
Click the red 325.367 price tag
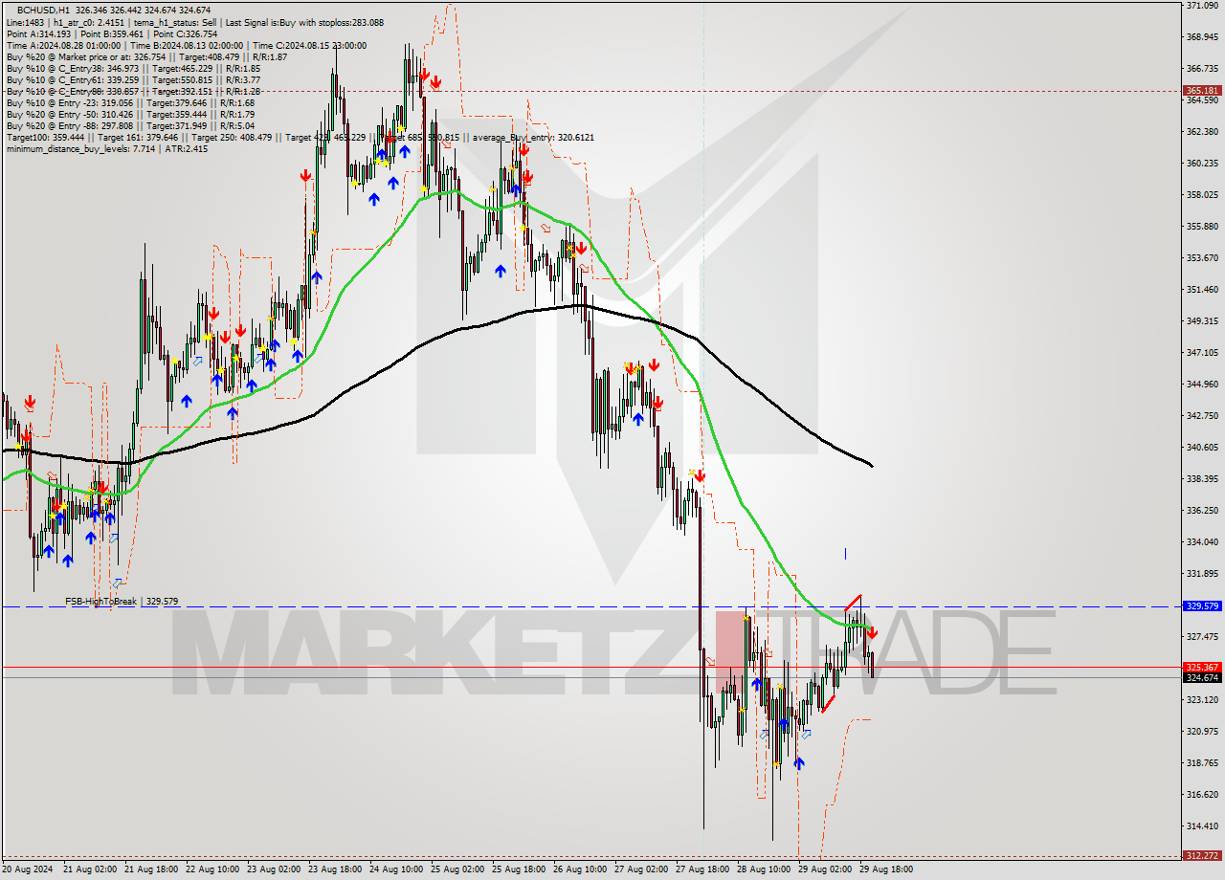[1201, 667]
